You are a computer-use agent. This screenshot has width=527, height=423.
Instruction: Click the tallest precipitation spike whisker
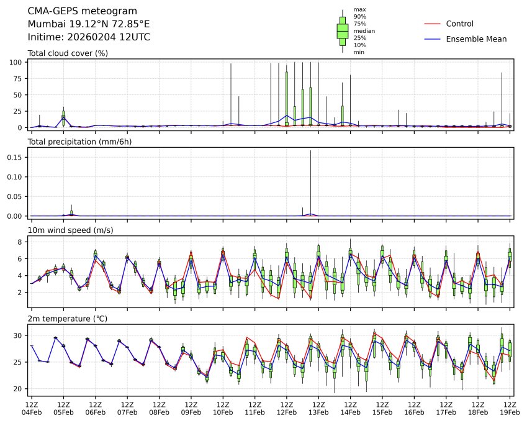310,180
